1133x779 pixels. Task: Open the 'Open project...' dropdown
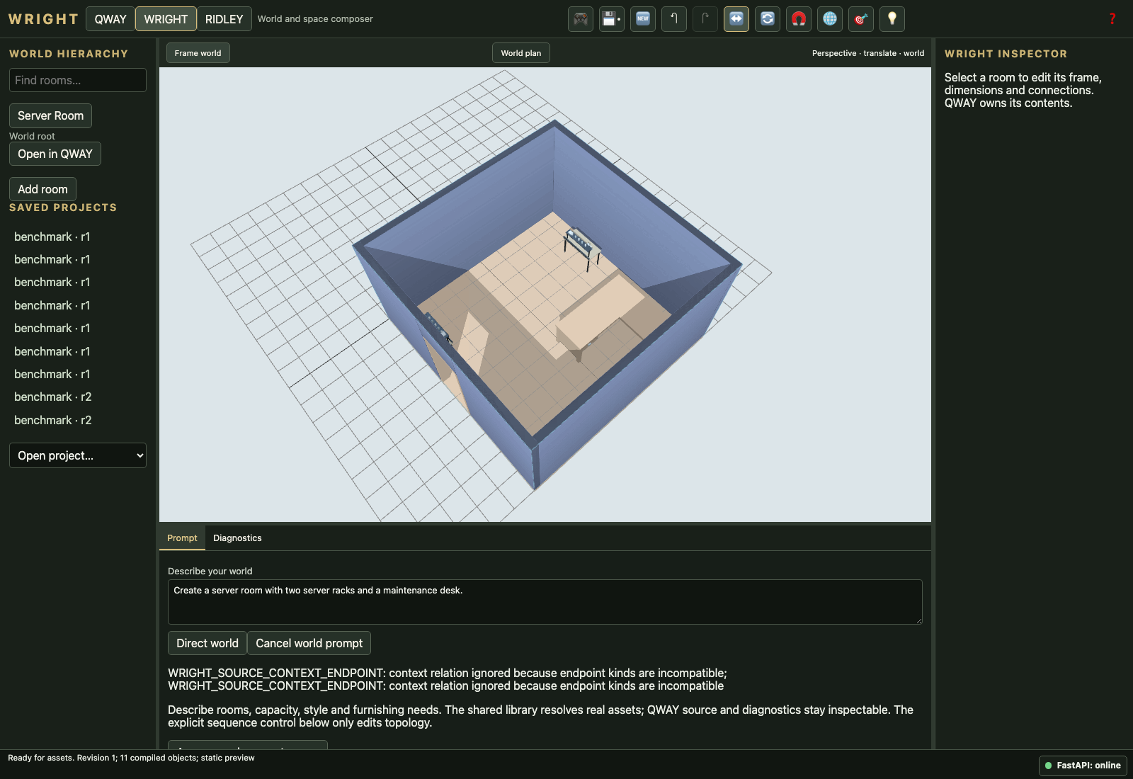pyautogui.click(x=78, y=455)
